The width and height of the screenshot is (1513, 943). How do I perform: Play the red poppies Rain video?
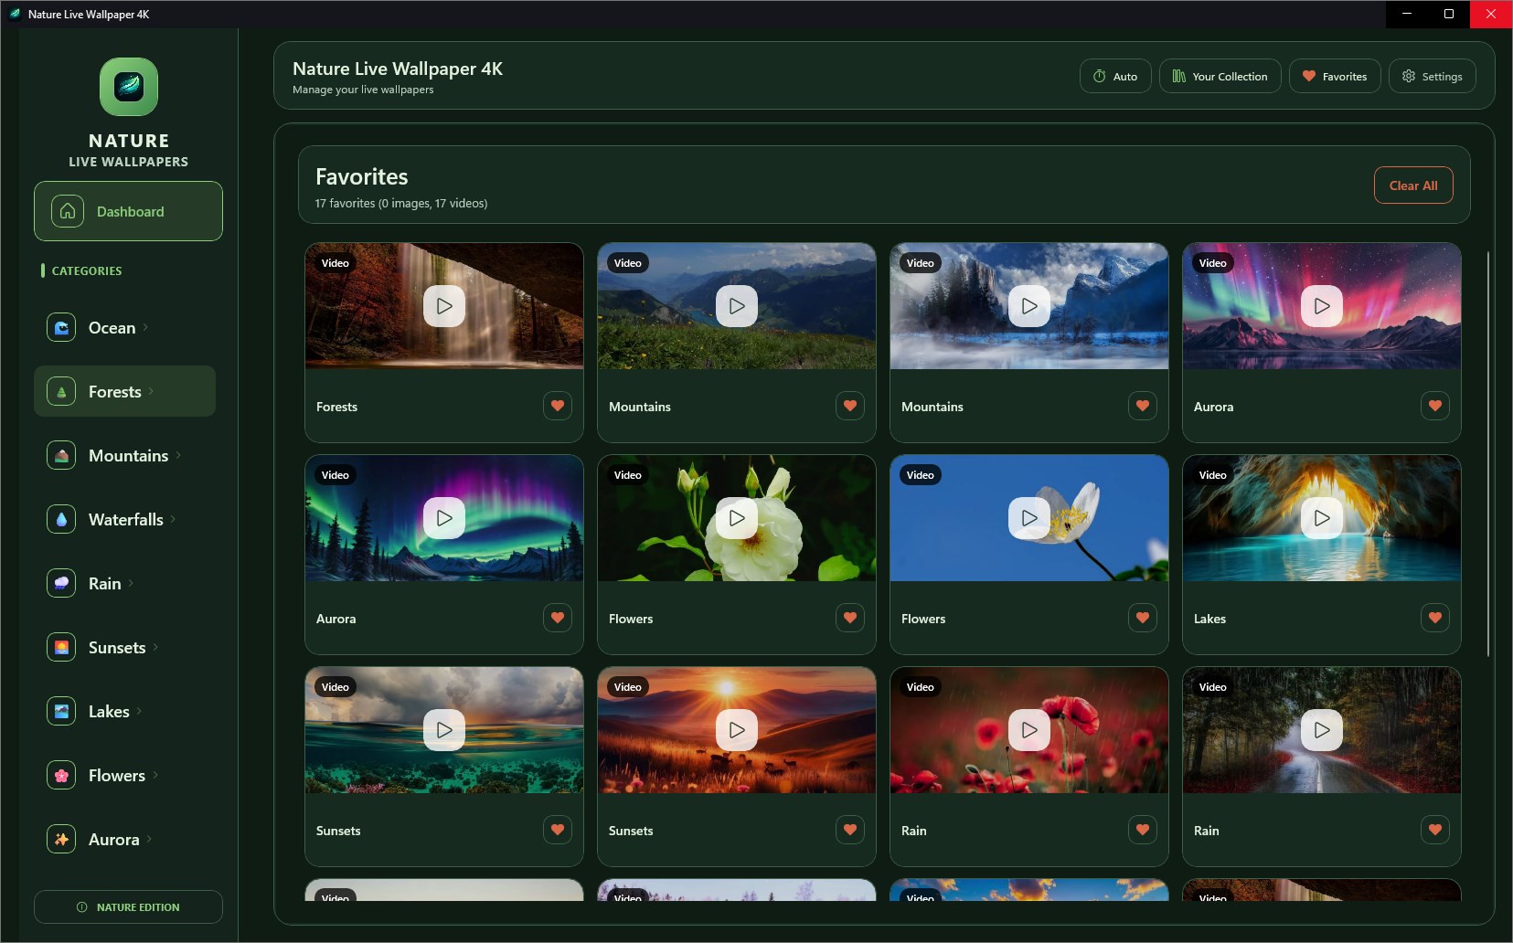pyautogui.click(x=1029, y=730)
